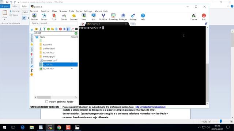This screenshot has width=234, height=131.
Task: Start the X server icon
Action: 194,17
